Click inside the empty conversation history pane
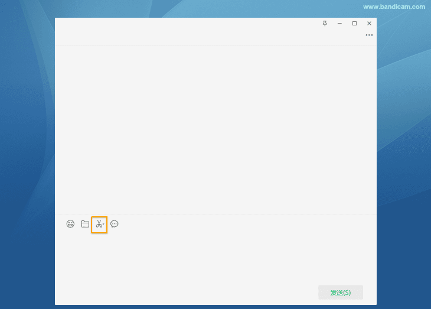This screenshot has height=309, width=431. [x=215, y=130]
